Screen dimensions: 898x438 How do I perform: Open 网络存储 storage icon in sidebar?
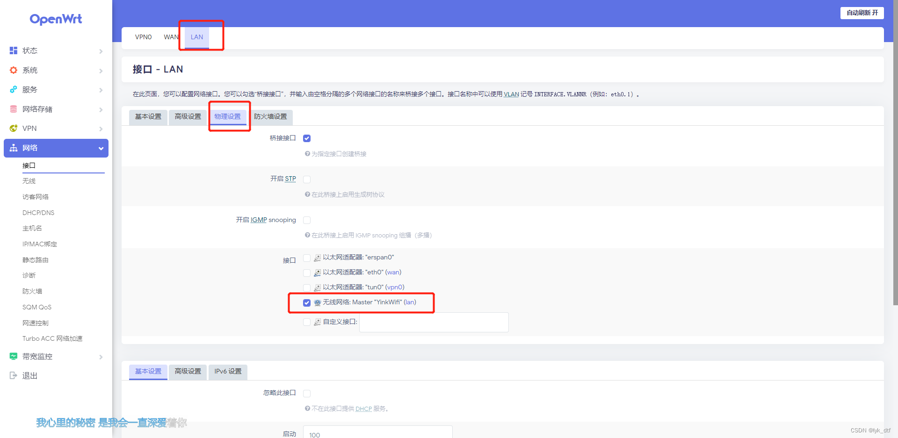(13, 109)
